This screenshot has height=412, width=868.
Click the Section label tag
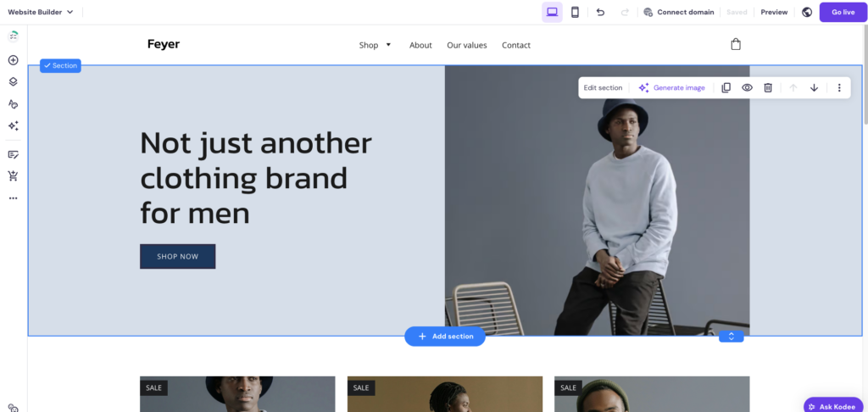[x=60, y=65]
